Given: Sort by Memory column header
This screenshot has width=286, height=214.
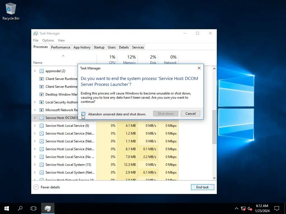Looking at the screenshot, I should pos(127,60).
